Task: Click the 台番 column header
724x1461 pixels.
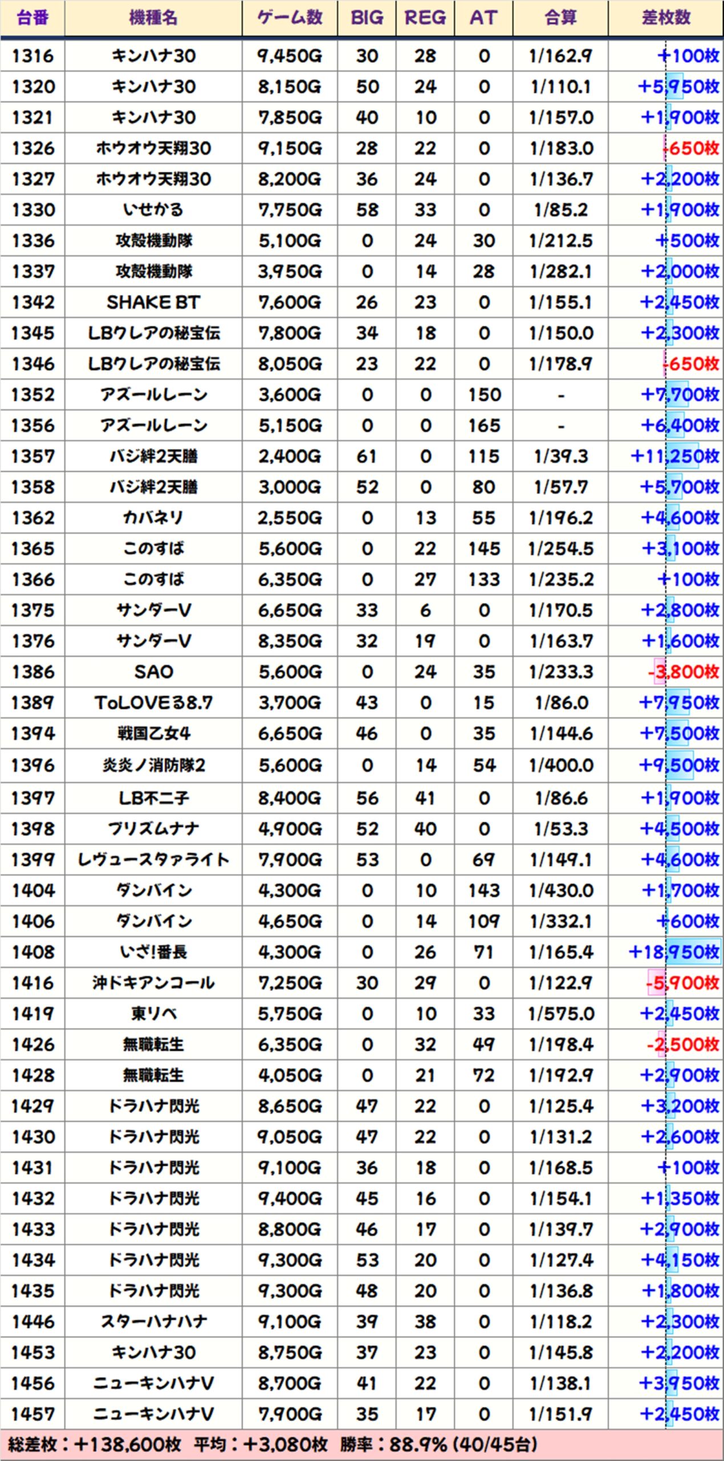Action: [x=32, y=18]
